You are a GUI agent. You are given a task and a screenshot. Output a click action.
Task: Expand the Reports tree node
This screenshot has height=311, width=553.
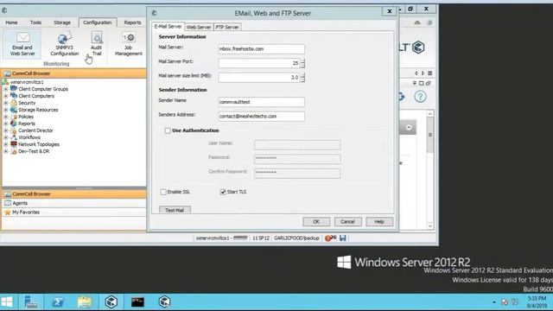click(6, 124)
